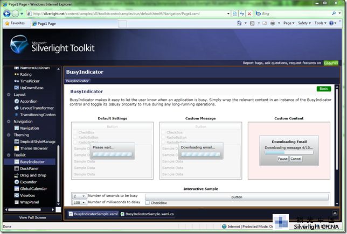Open the address bar history dropdown
This screenshot has height=234, width=347.
pos(228,13)
